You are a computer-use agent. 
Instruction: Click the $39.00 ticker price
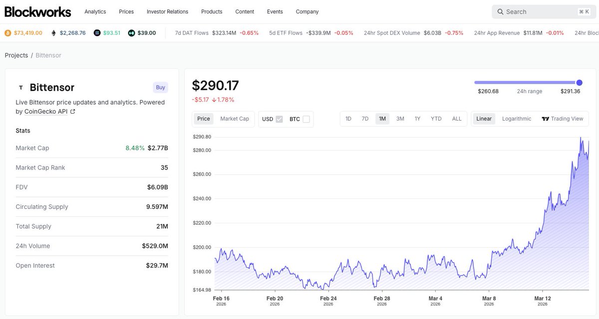pos(147,33)
